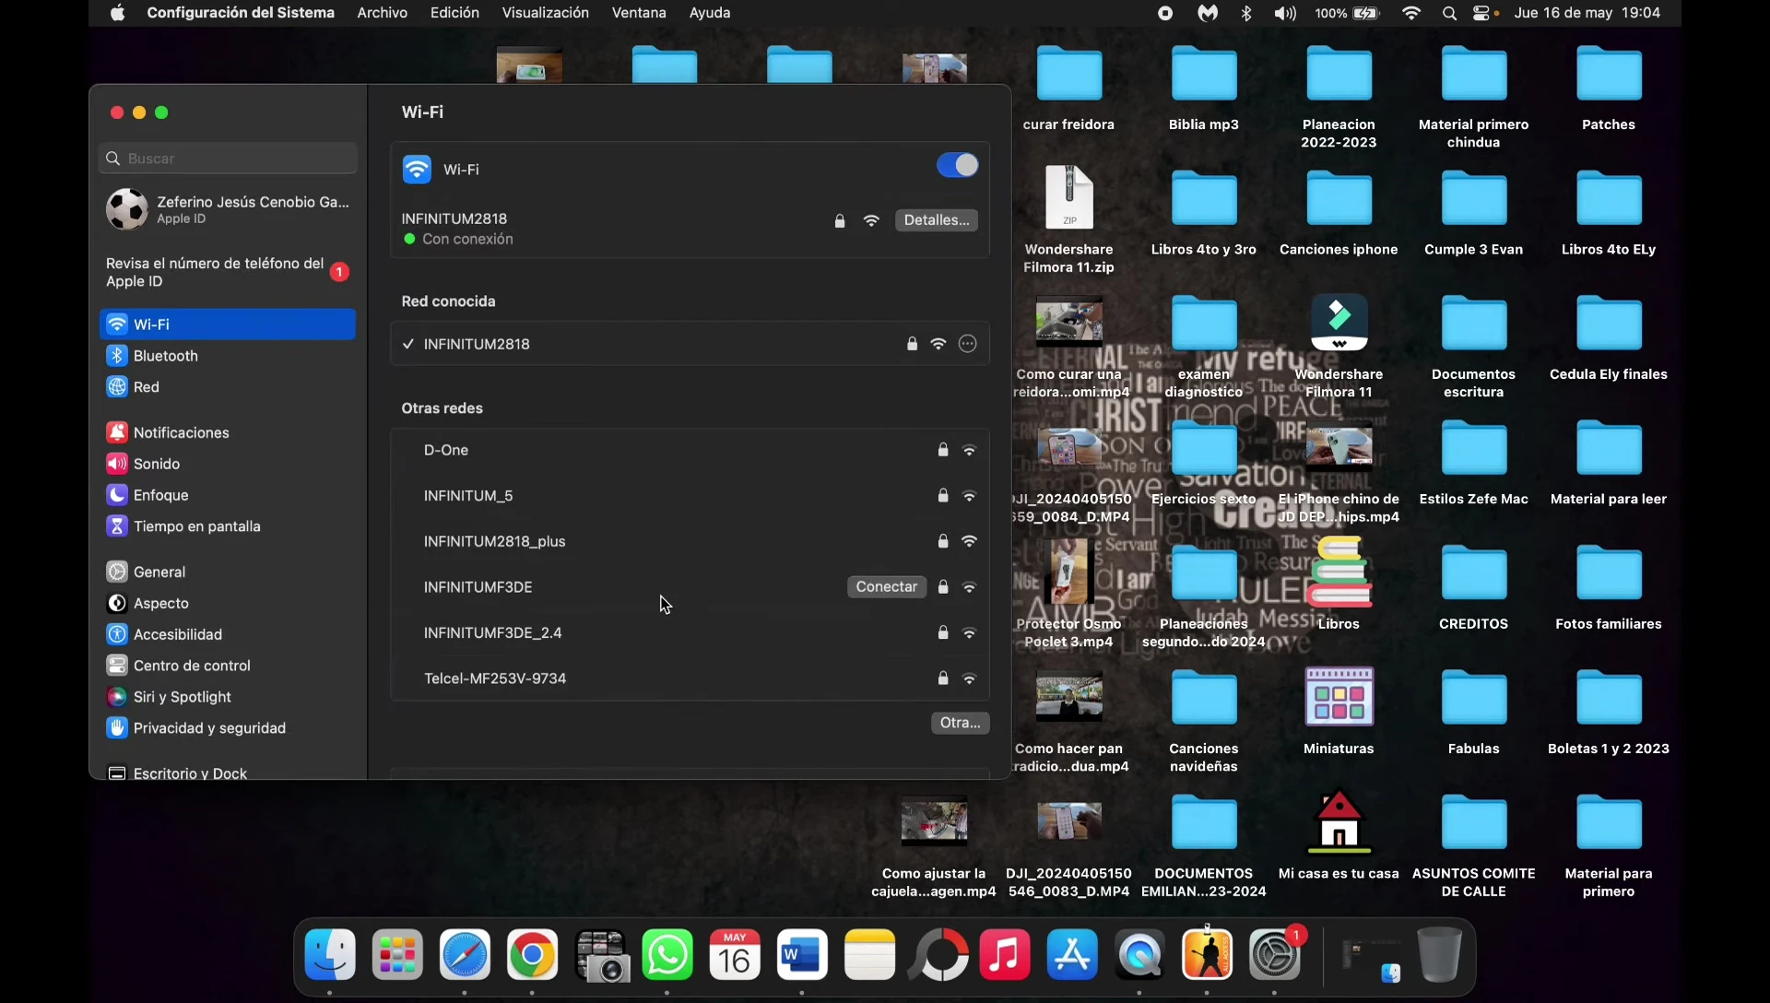Open General settings
The image size is (1770, 1003).
228,572
